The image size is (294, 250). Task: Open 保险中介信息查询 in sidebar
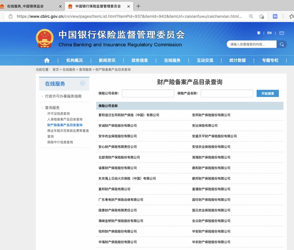[60, 142]
